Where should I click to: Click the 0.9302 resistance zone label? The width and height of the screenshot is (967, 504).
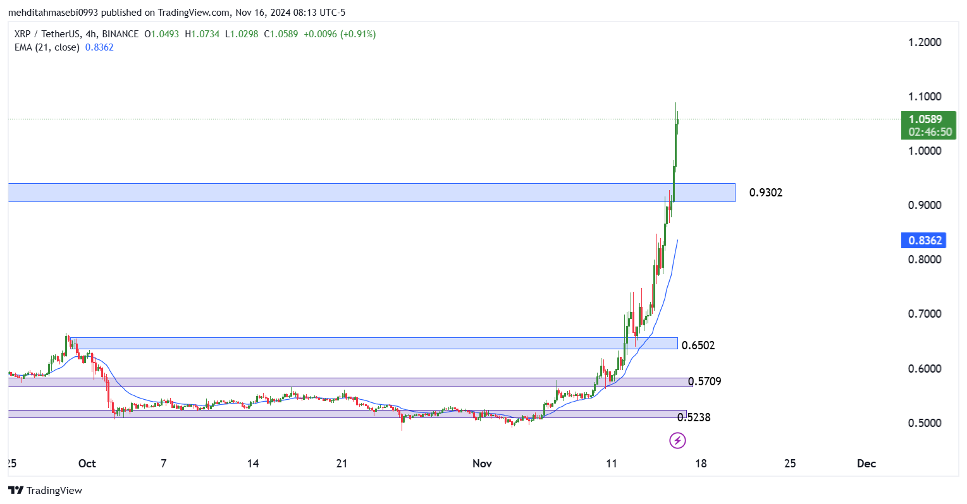coord(766,193)
